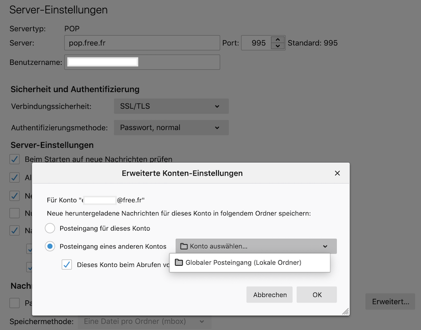The height and width of the screenshot is (330, 421).
Task: Click the Benutzername text field
Action: 142,62
